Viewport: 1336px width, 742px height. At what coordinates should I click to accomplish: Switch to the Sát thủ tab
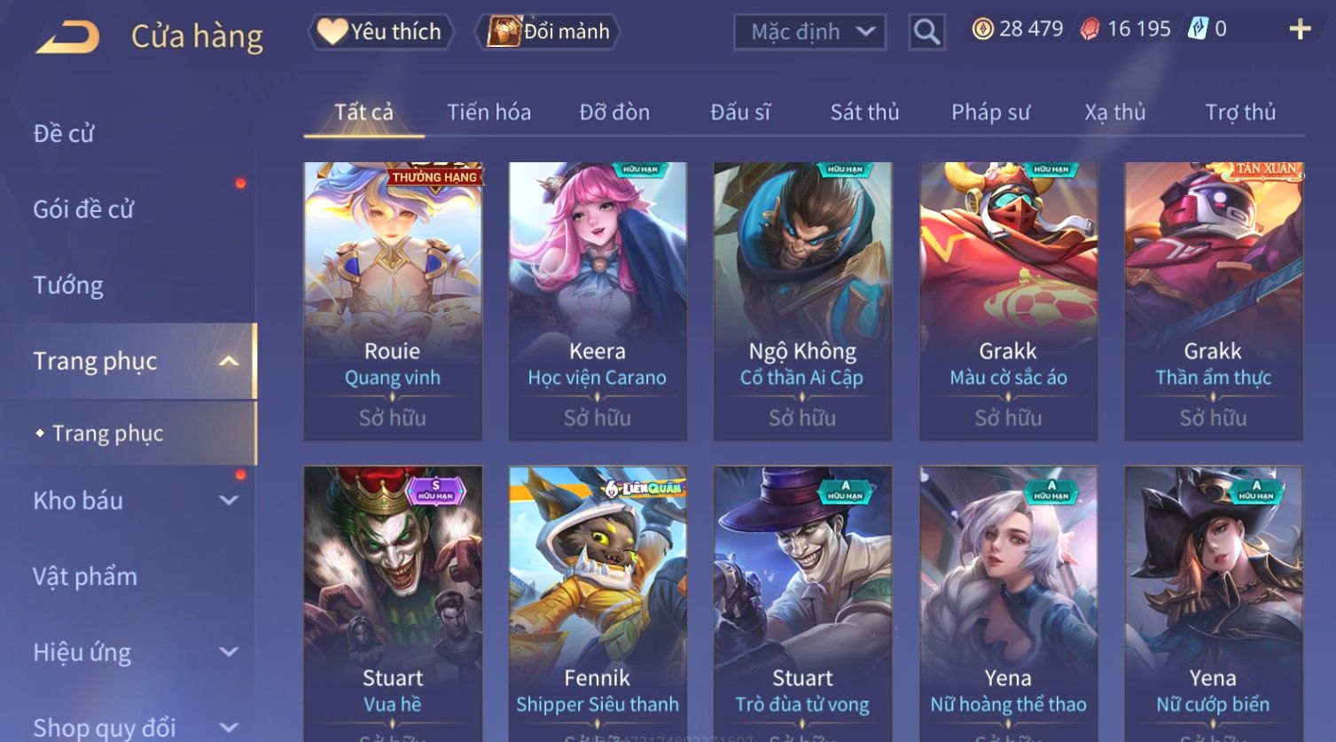tap(864, 113)
